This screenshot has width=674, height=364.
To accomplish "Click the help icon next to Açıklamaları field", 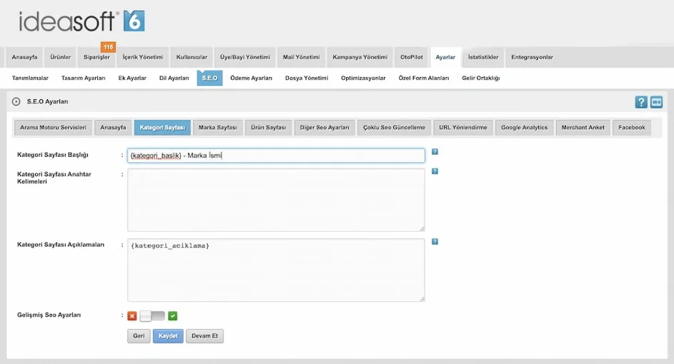I will [x=435, y=242].
